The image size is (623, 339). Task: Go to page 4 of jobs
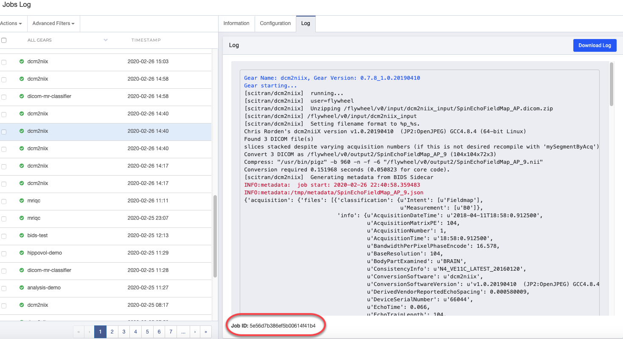tap(136, 332)
